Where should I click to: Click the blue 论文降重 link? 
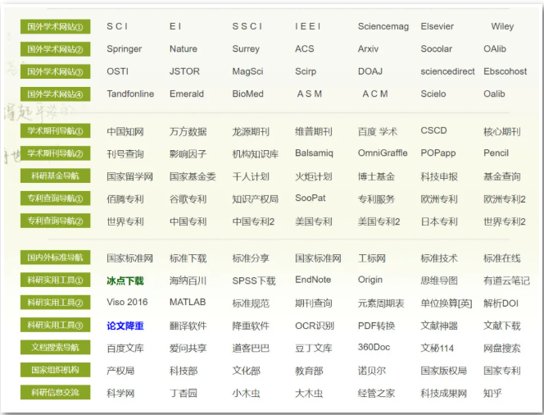[x=125, y=326]
